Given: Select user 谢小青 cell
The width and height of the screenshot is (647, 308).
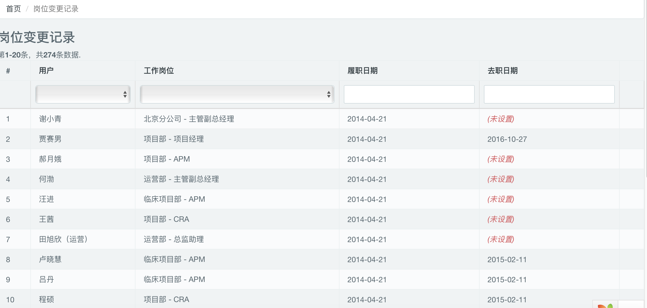Looking at the screenshot, I should pos(50,119).
